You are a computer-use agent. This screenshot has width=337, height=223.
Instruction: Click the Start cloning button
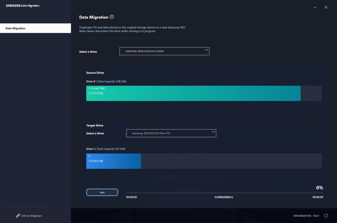coord(102,192)
